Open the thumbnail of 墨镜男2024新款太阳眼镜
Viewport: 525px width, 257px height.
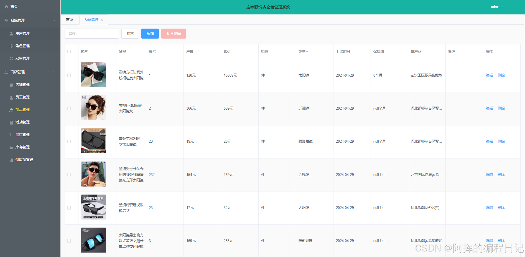pyautogui.click(x=93, y=141)
